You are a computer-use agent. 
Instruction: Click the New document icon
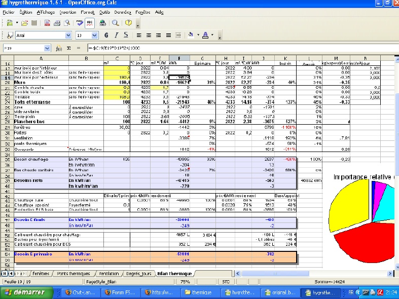[x=10, y=23]
